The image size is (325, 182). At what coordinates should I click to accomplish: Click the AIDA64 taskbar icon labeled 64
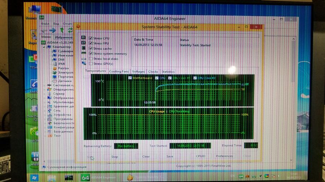85,177
